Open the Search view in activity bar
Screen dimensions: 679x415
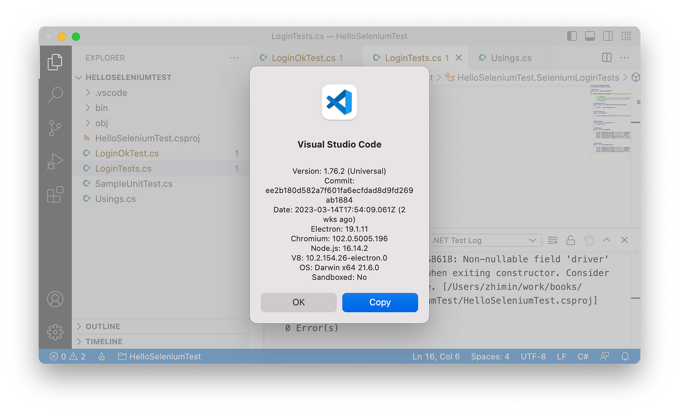[x=55, y=95]
